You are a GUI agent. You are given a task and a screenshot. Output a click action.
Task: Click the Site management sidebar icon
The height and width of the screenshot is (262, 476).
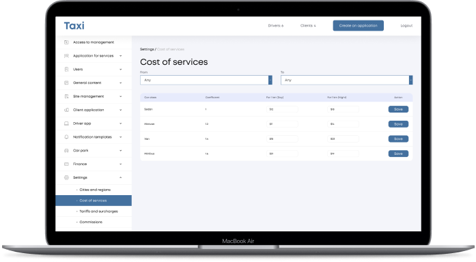pos(66,96)
